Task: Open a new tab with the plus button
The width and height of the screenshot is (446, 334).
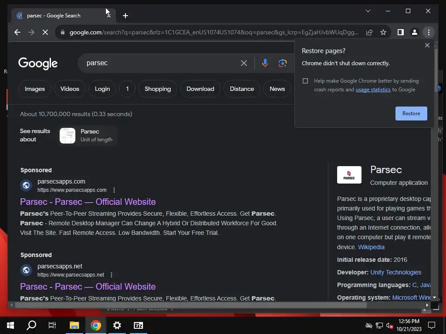Action: point(125,16)
